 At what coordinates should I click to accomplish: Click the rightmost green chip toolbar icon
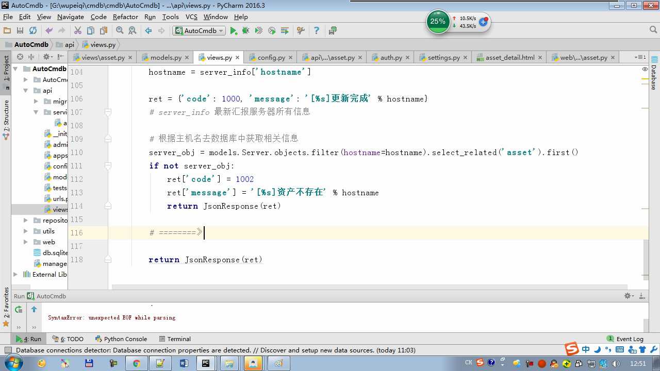point(333,30)
